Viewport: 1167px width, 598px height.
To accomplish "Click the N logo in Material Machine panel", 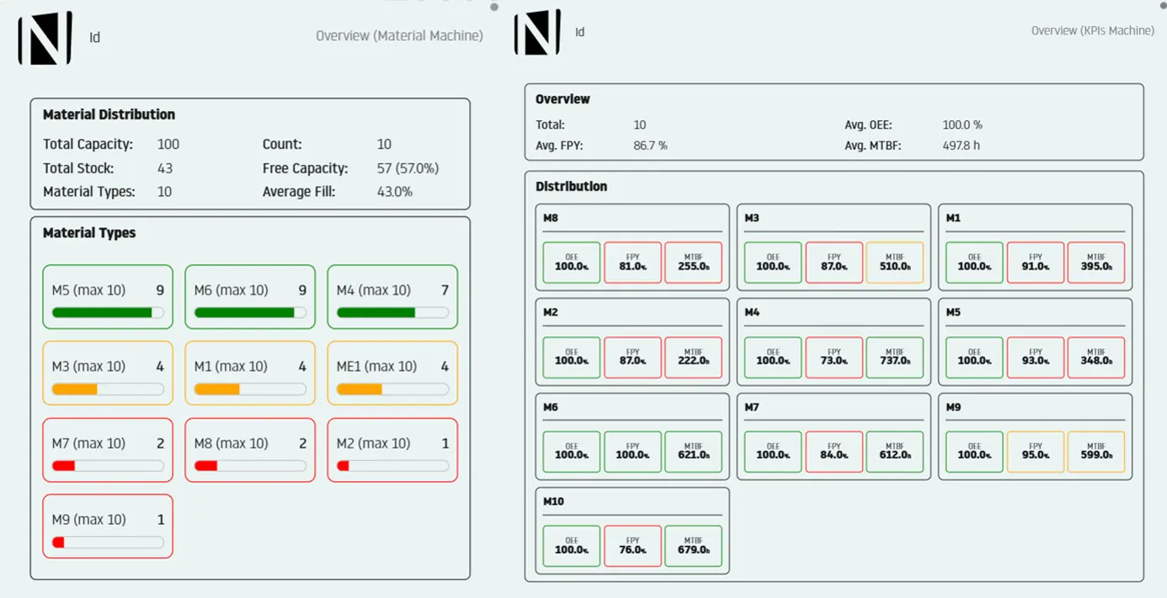I will (45, 38).
